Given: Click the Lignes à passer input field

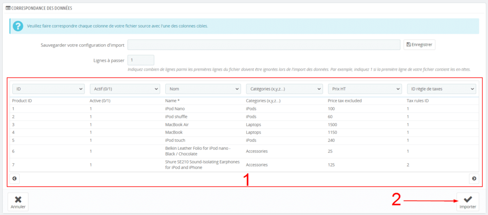Looking at the screenshot, I should point(141,60).
